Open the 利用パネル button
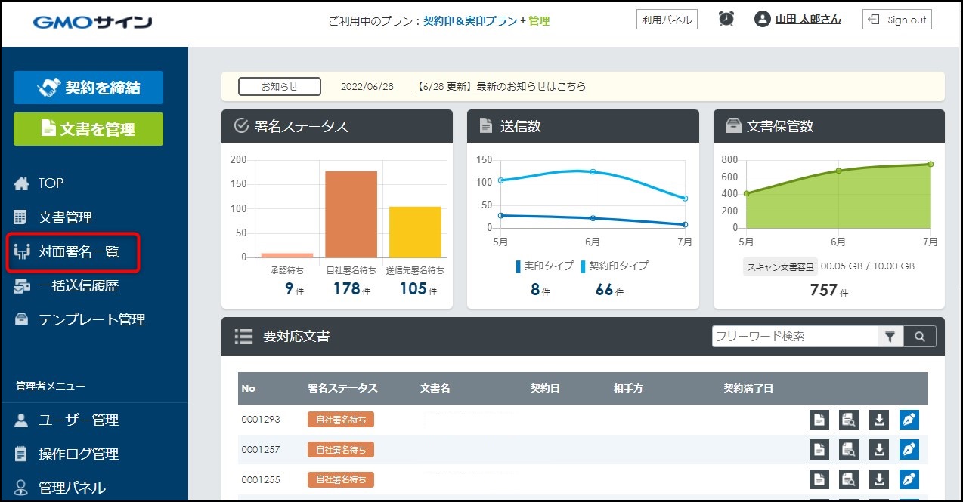The image size is (963, 502). [x=666, y=20]
